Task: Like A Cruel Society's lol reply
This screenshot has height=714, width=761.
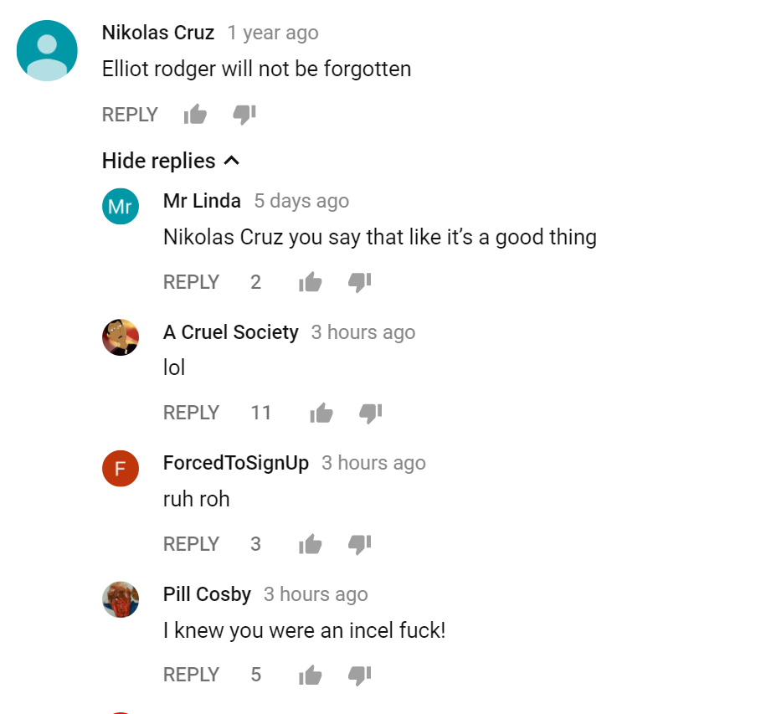Action: pyautogui.click(x=321, y=413)
